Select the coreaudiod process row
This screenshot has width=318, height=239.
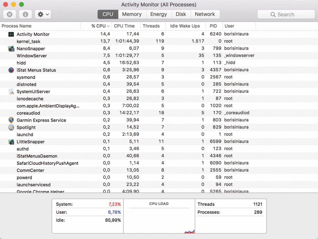(x=159, y=113)
